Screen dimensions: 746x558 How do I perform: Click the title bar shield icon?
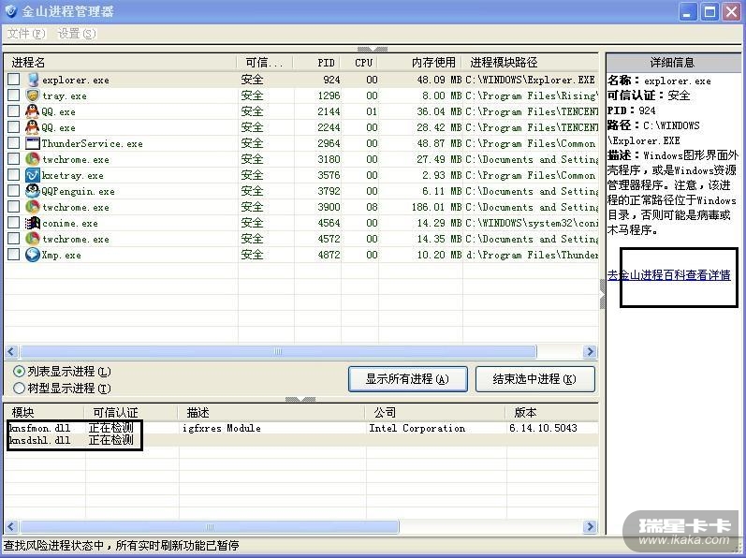tap(10, 10)
